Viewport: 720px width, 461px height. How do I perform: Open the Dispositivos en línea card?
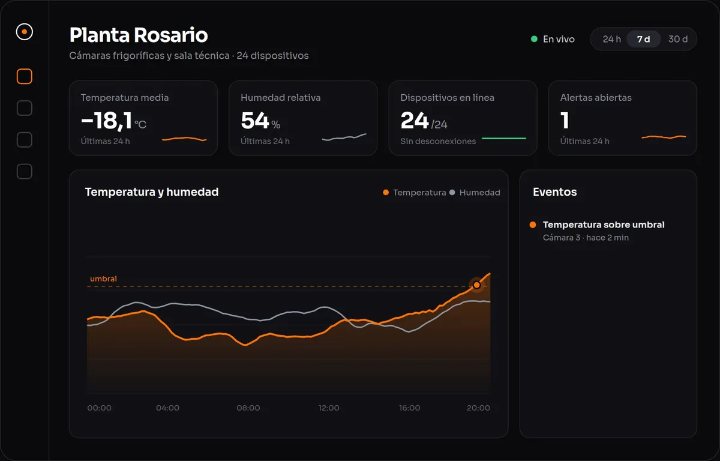point(463,118)
